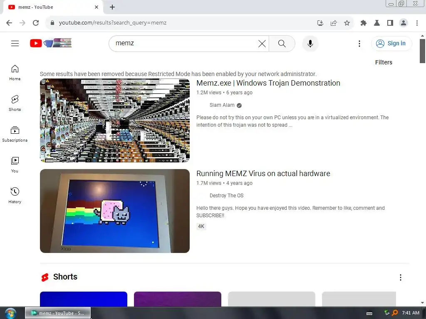Click the Restricted Mode notice text
Viewport: 426px width, 319px height.
(178, 74)
